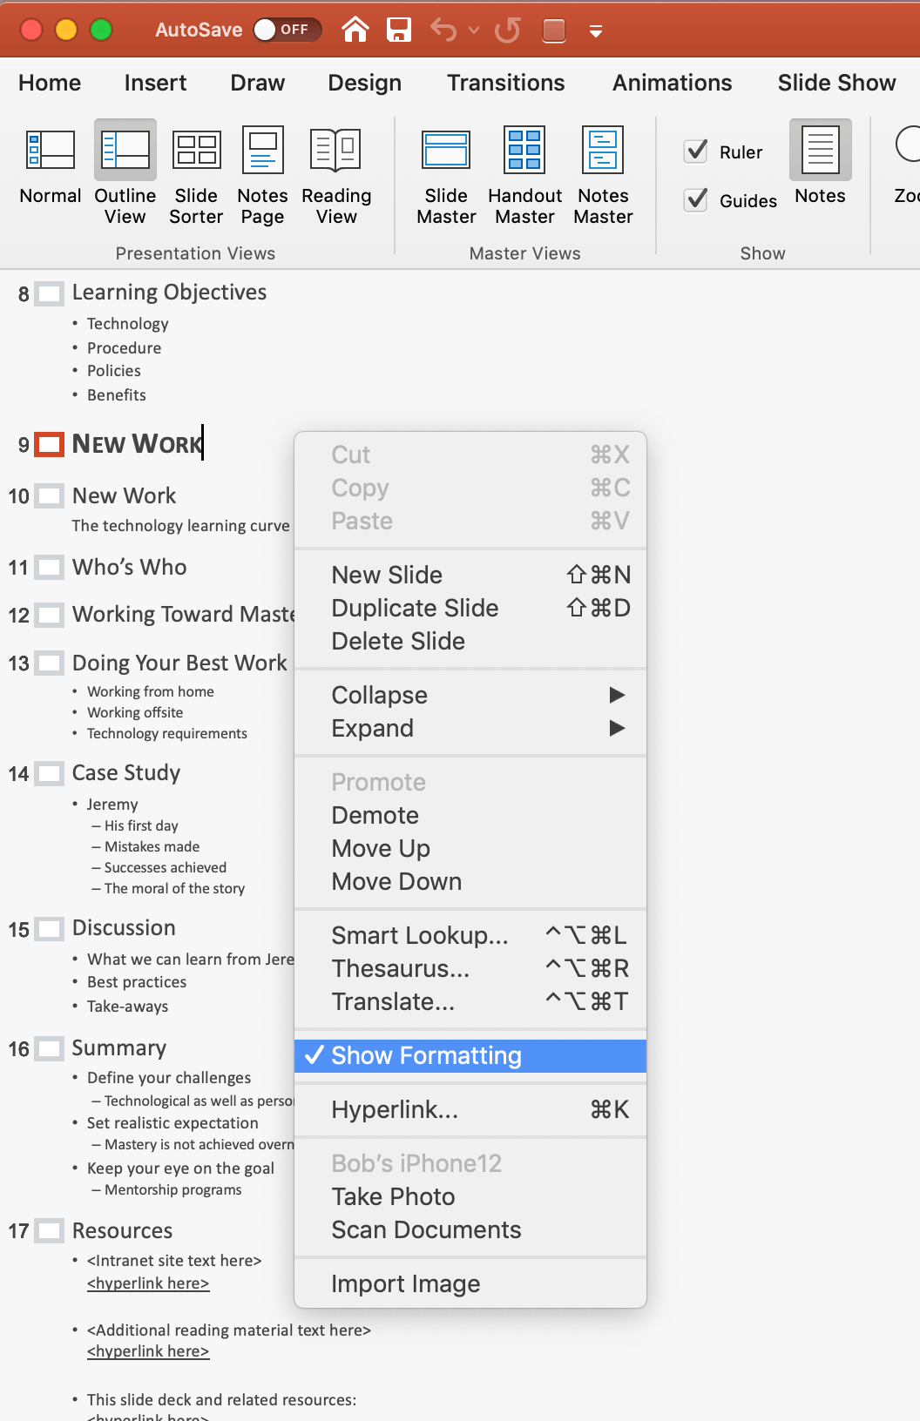
Task: Open the Home ribbon tab
Action: click(x=50, y=83)
